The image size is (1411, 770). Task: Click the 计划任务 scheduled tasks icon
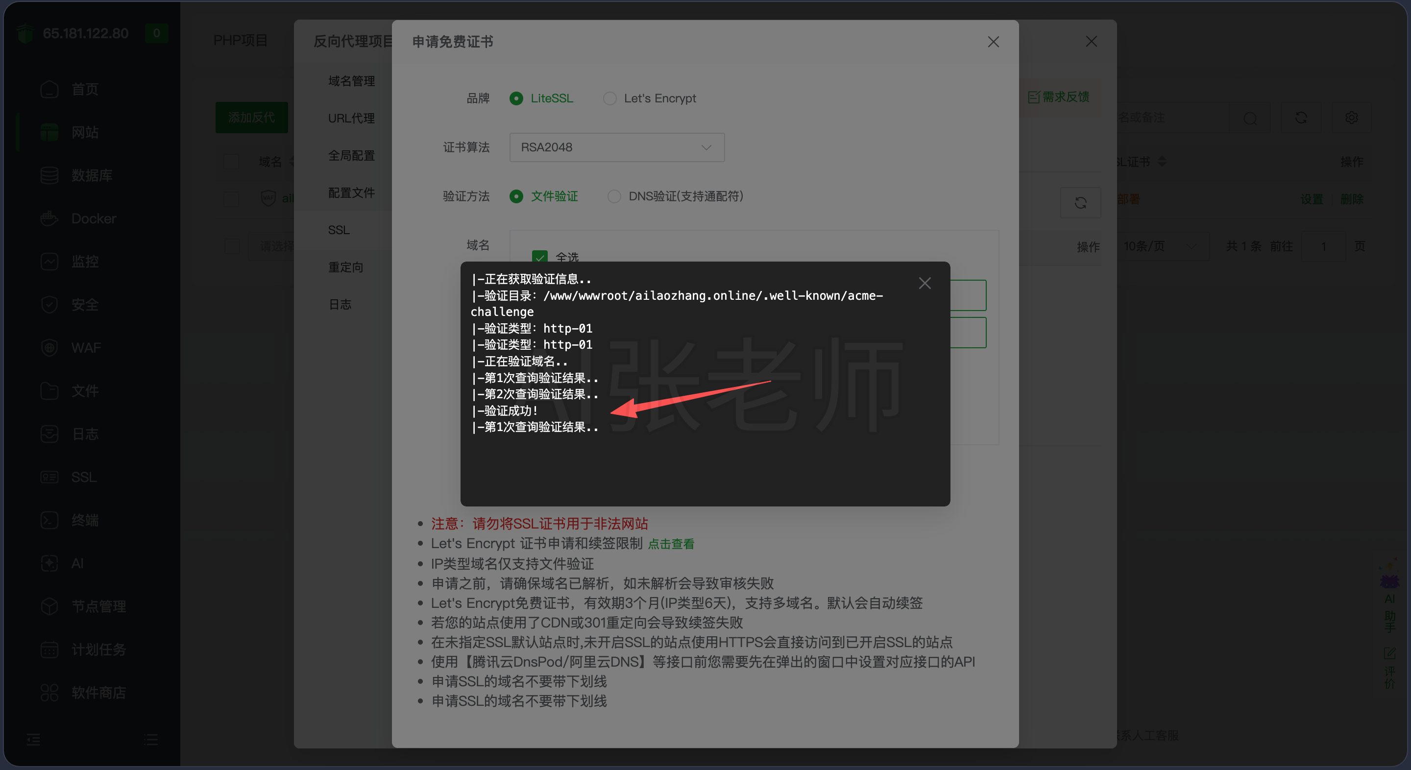(x=49, y=650)
